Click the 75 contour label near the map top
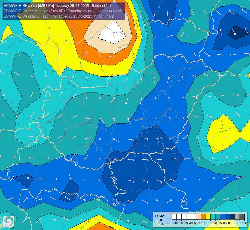The width and height of the screenshot is (250, 230). pos(148,19)
